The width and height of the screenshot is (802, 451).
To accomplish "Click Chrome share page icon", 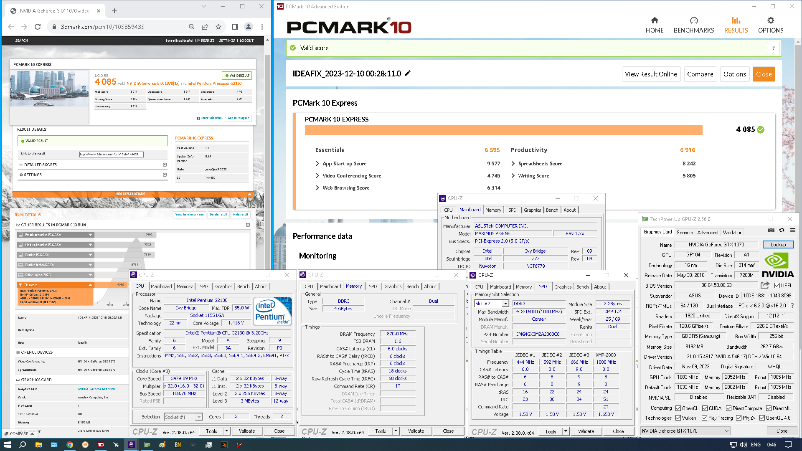I will pos(205,27).
